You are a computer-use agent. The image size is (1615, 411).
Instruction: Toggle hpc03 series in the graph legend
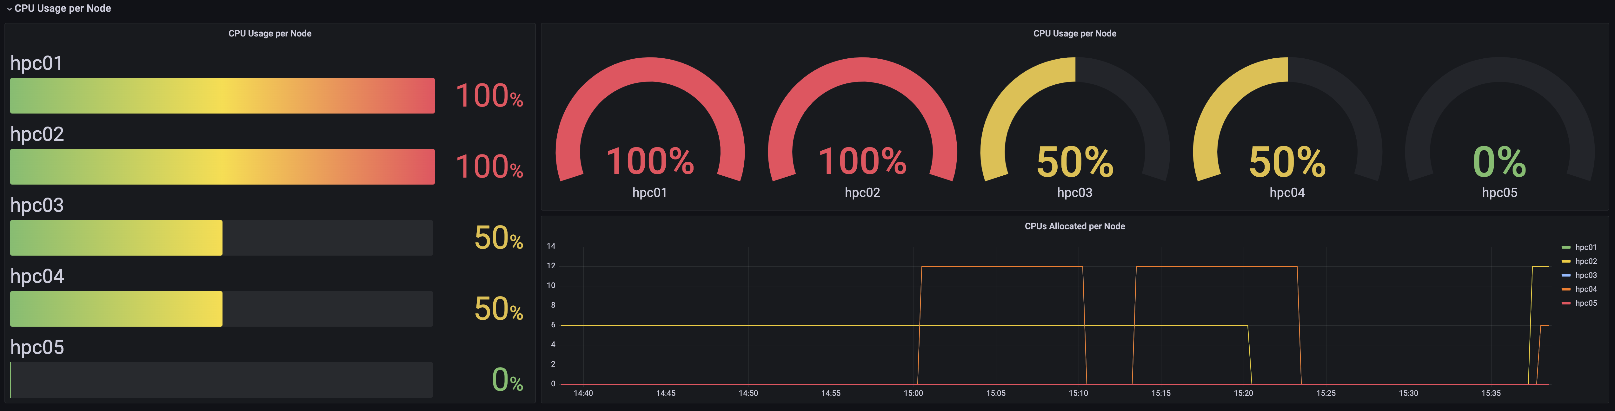pos(1585,275)
